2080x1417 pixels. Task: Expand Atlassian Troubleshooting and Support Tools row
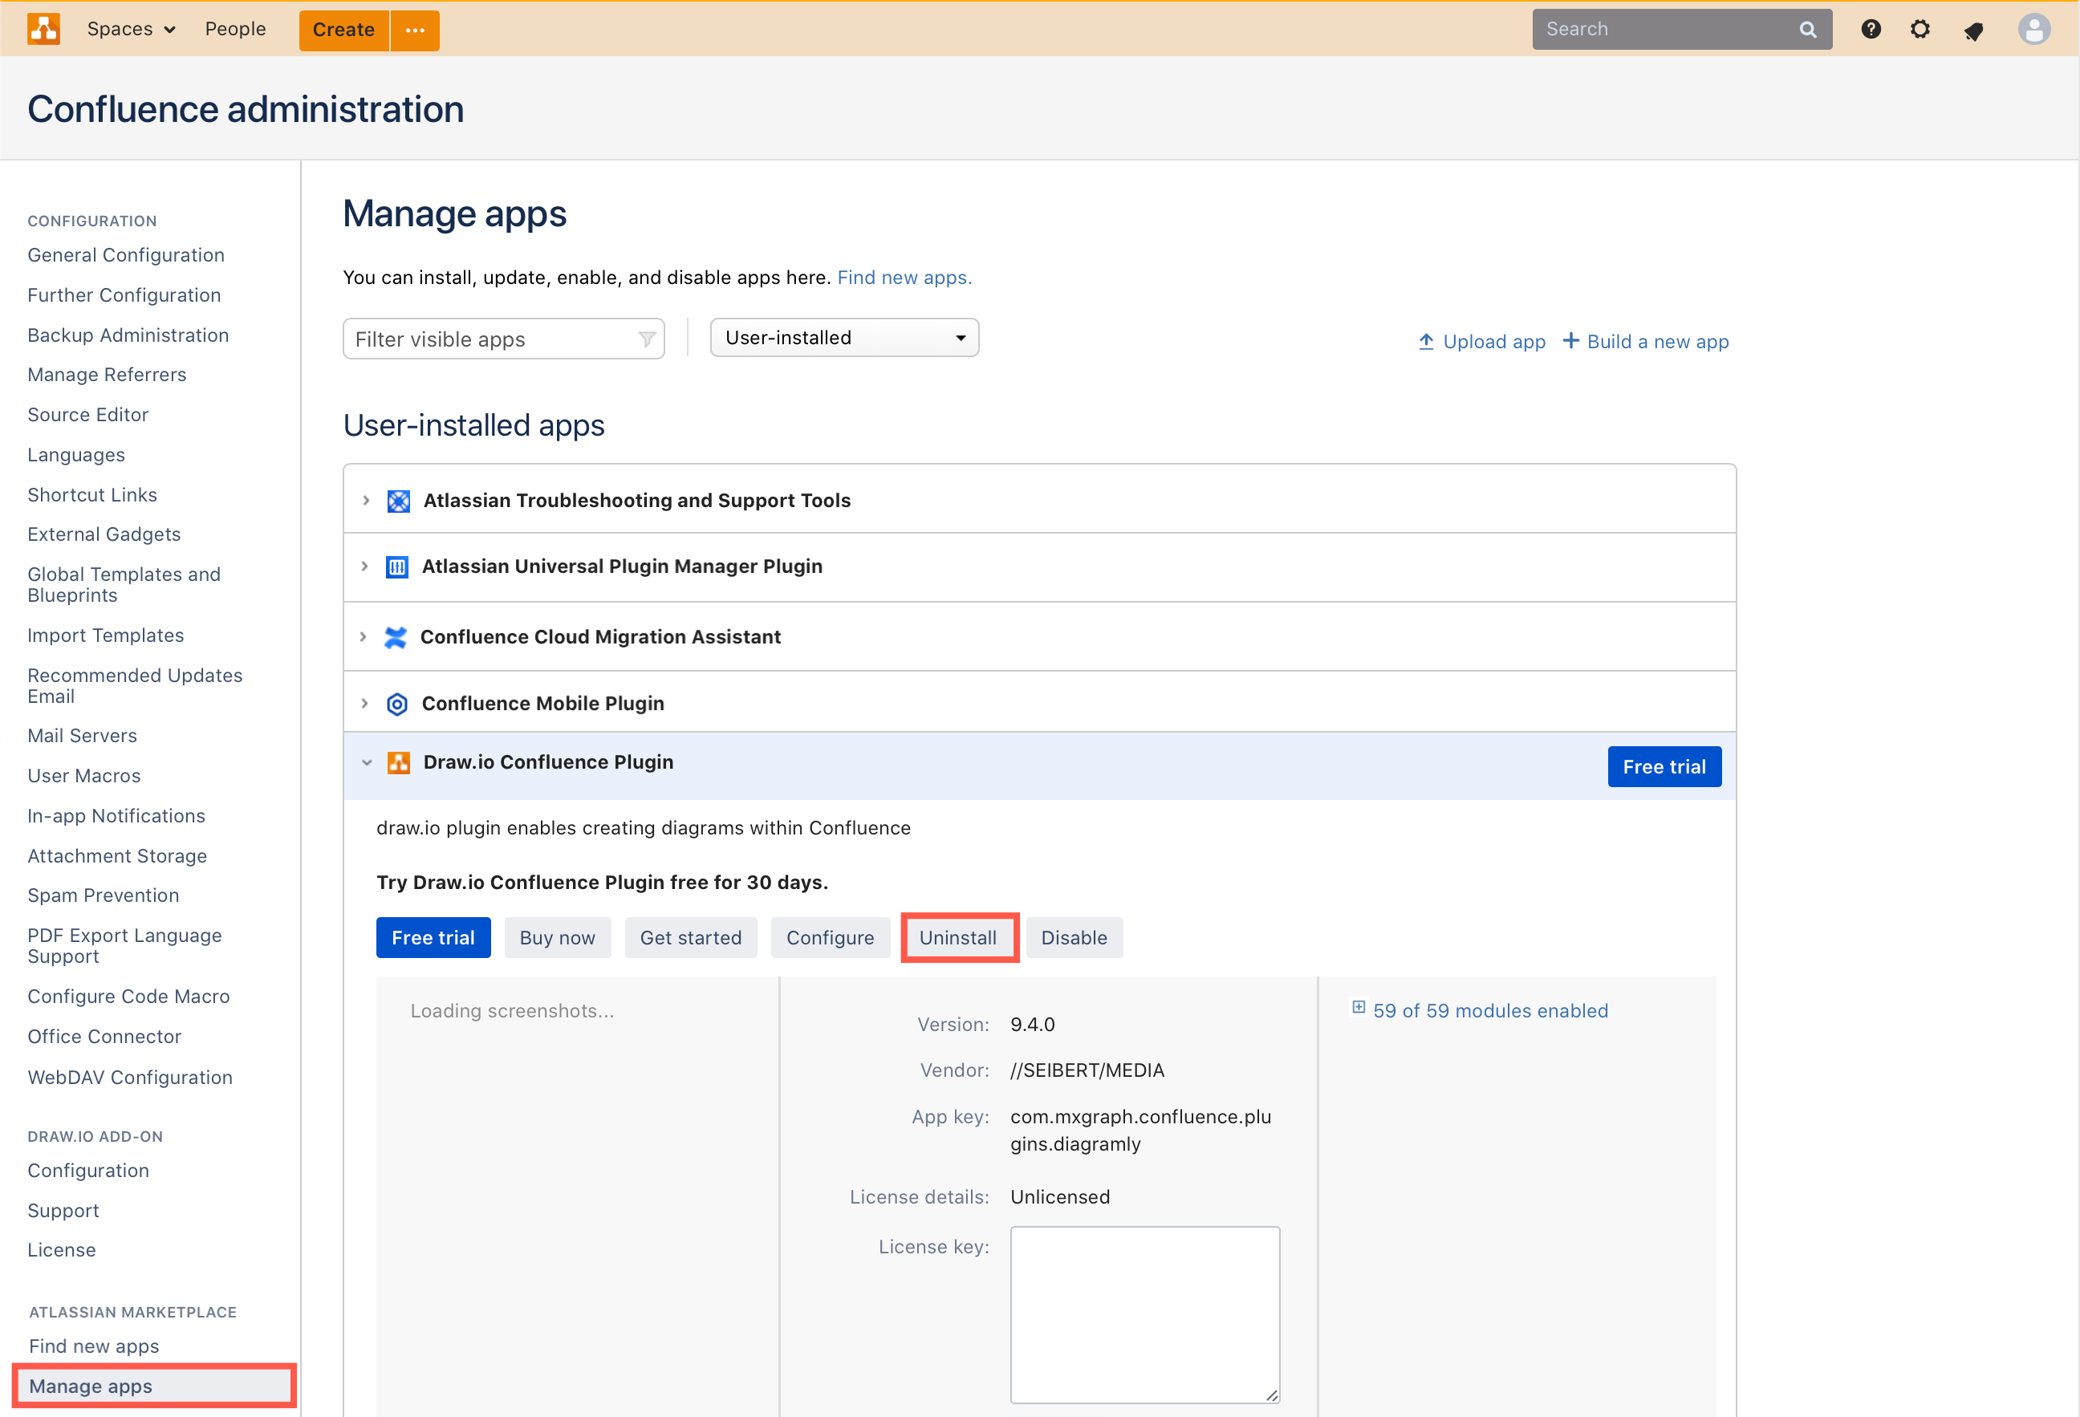tap(366, 501)
